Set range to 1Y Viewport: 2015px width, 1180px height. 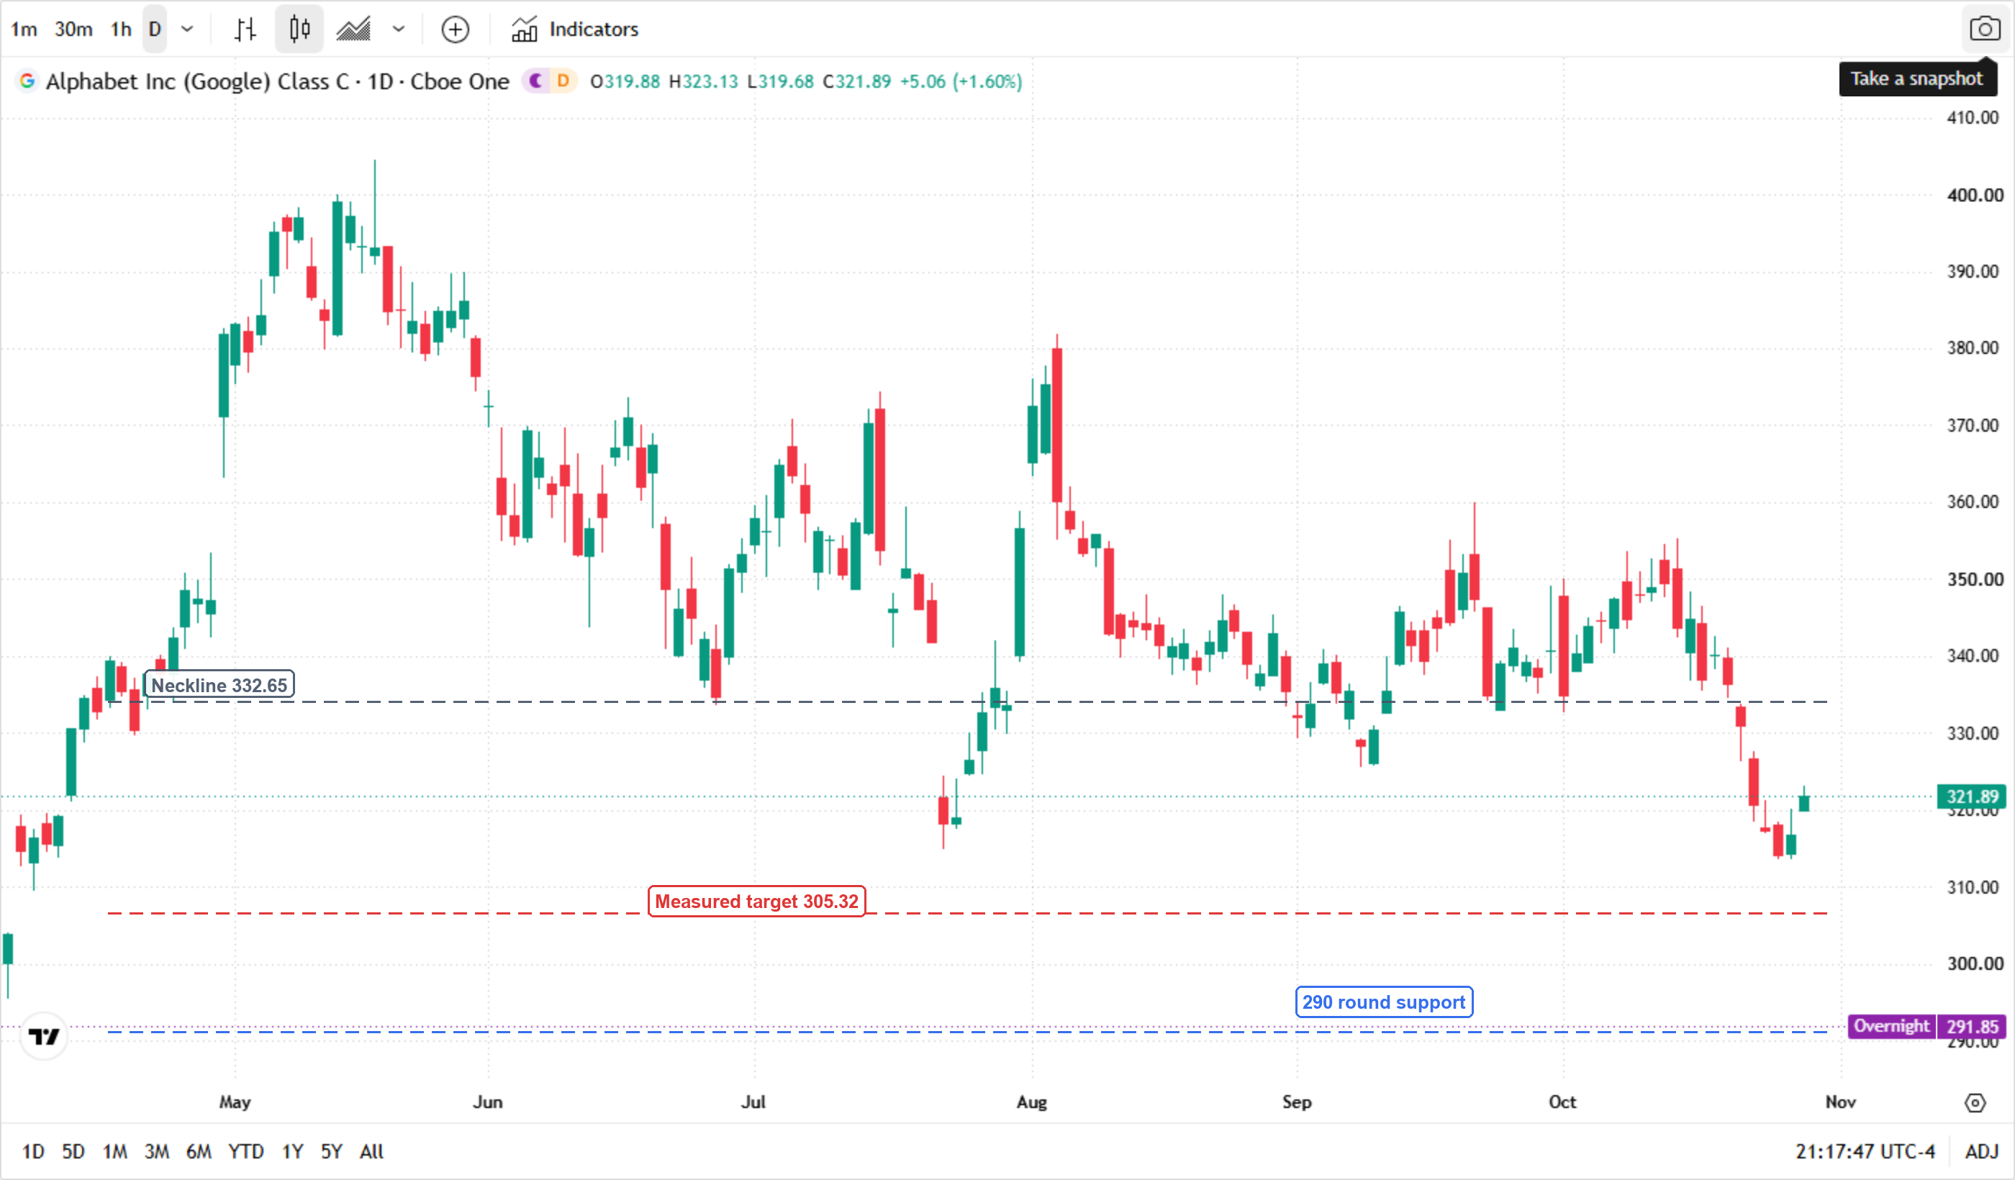293,1153
